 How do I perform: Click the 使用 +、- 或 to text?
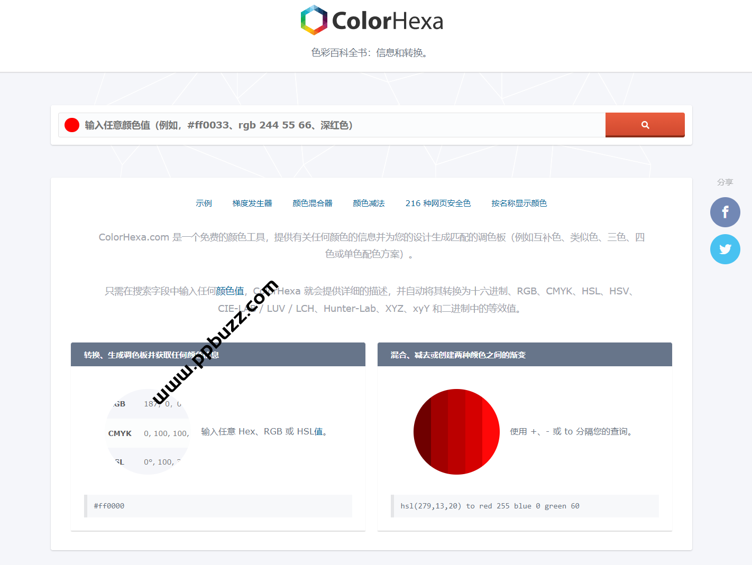point(572,431)
